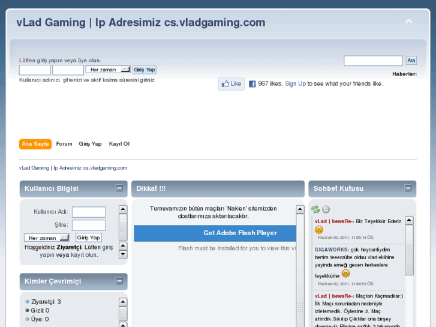Click up arrow of Dikkat panel scrollbar
The image size is (436, 327).
[x=300, y=209]
